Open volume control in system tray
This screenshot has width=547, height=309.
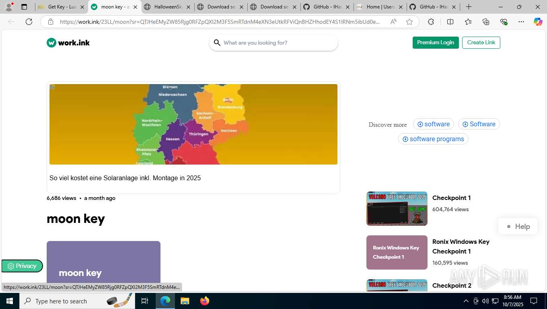[485, 301]
